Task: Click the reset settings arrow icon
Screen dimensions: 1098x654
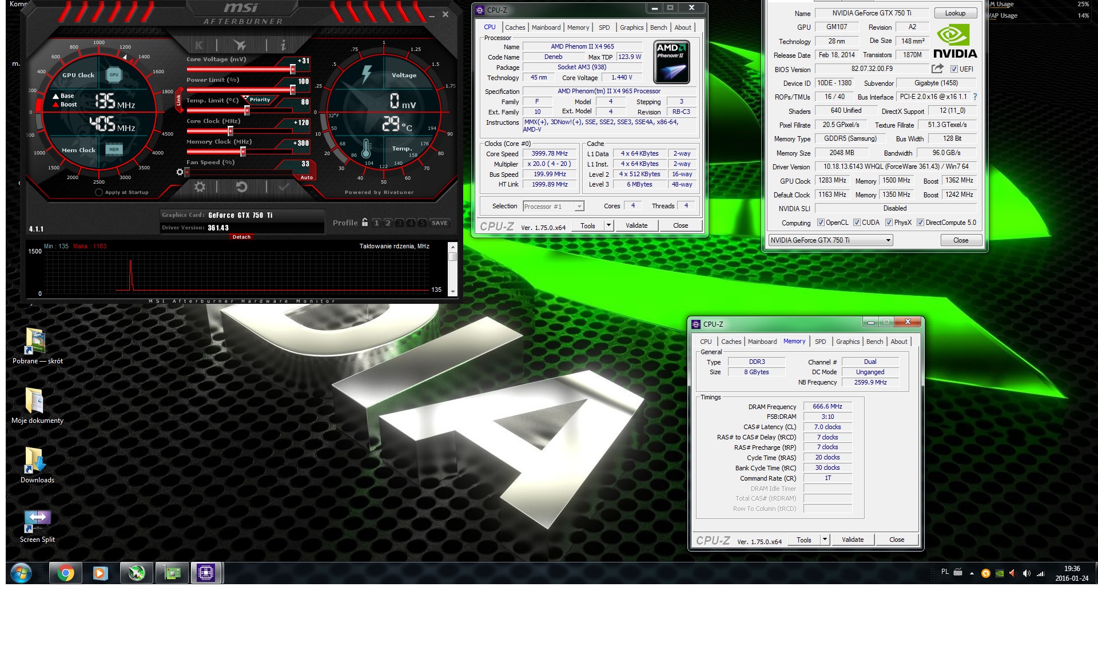Action: [x=241, y=187]
